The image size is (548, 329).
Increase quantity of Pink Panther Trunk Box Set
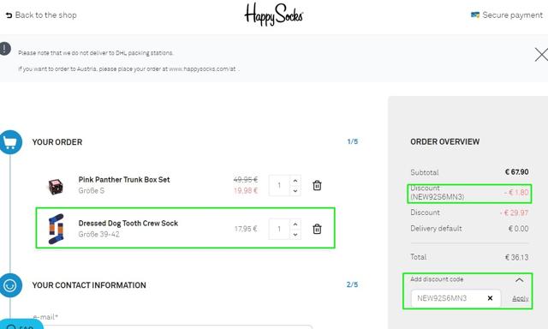click(295, 181)
